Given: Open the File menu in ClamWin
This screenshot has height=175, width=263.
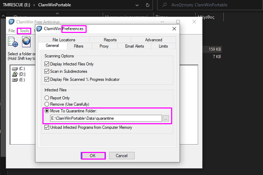Looking at the screenshot, I should tap(12, 31).
